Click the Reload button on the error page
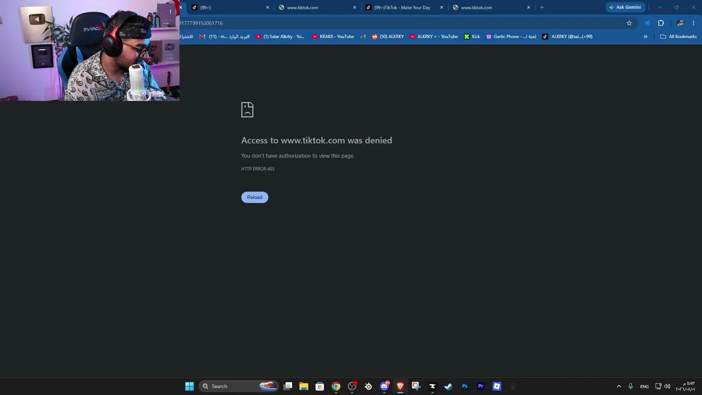The height and width of the screenshot is (395, 702). coord(254,197)
